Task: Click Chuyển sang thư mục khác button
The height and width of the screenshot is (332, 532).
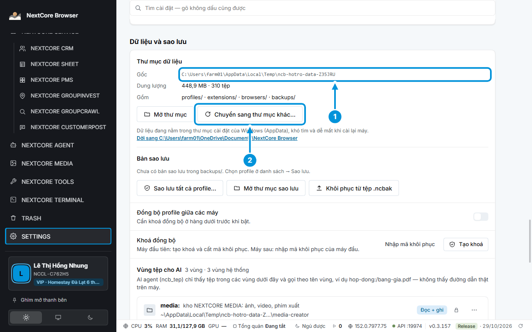Action: (x=250, y=115)
